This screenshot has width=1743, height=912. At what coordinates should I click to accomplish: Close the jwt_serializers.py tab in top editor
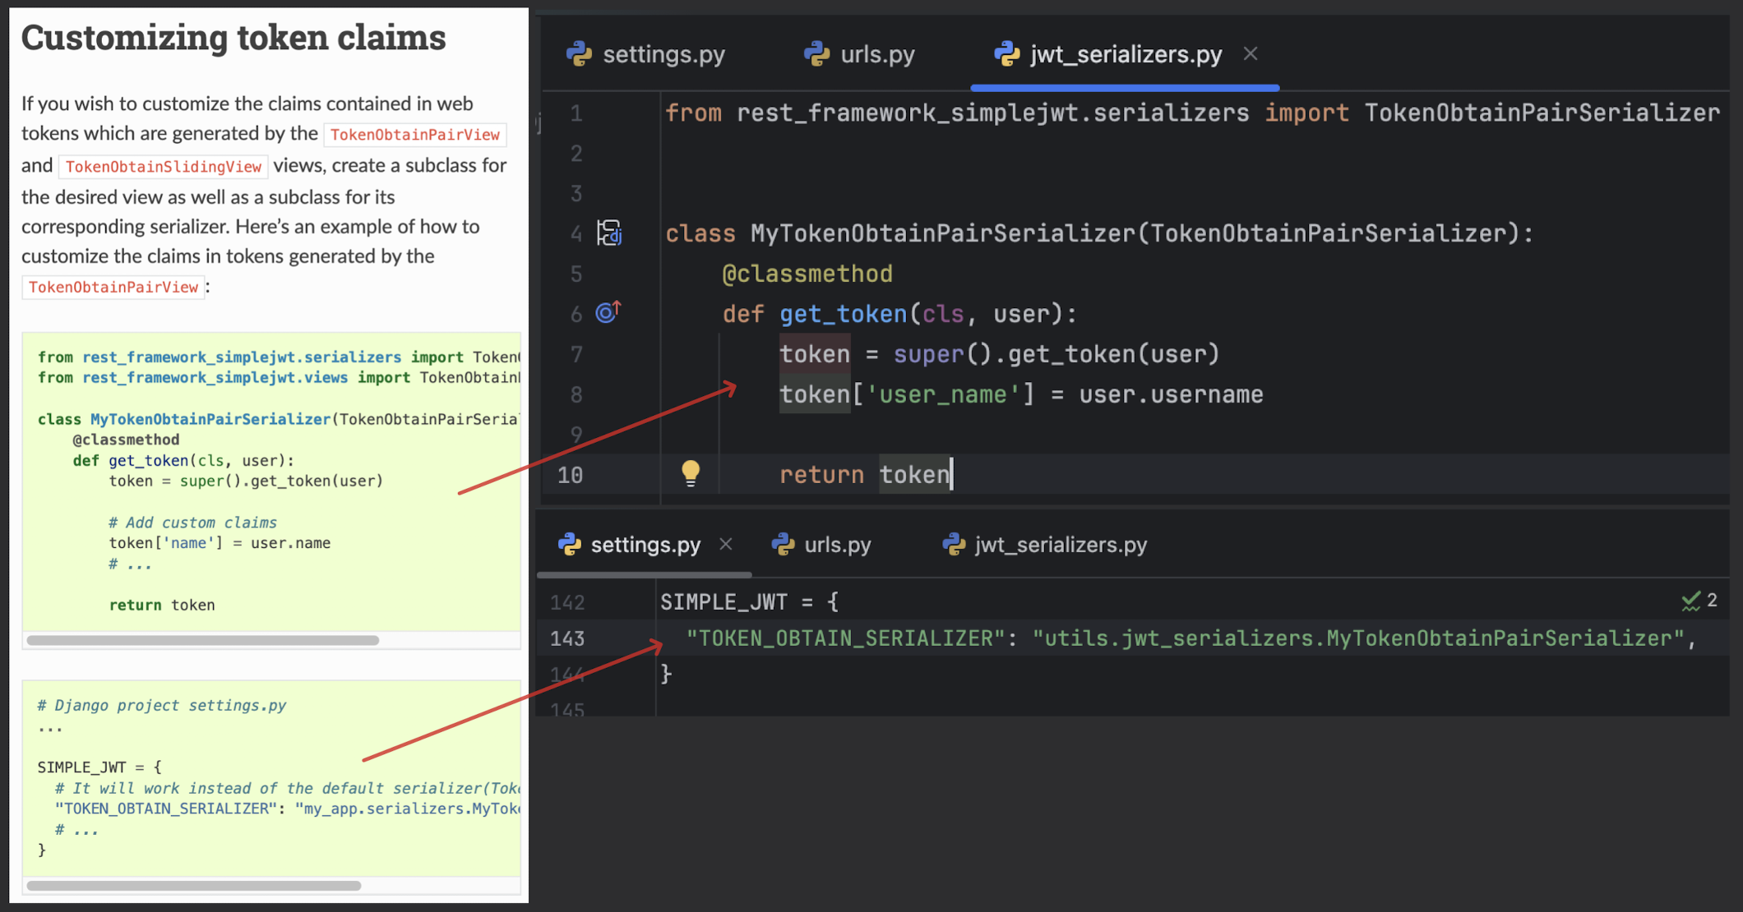pyautogui.click(x=1251, y=54)
